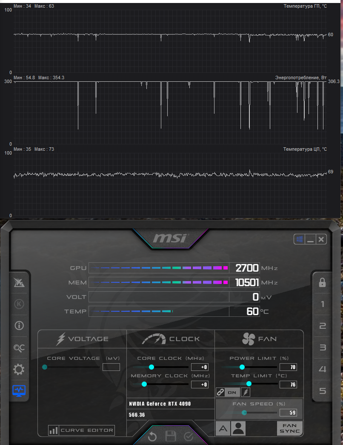The width and height of the screenshot is (343, 445).
Task: Click the Temp Limit slider handle
Action: tap(249, 384)
